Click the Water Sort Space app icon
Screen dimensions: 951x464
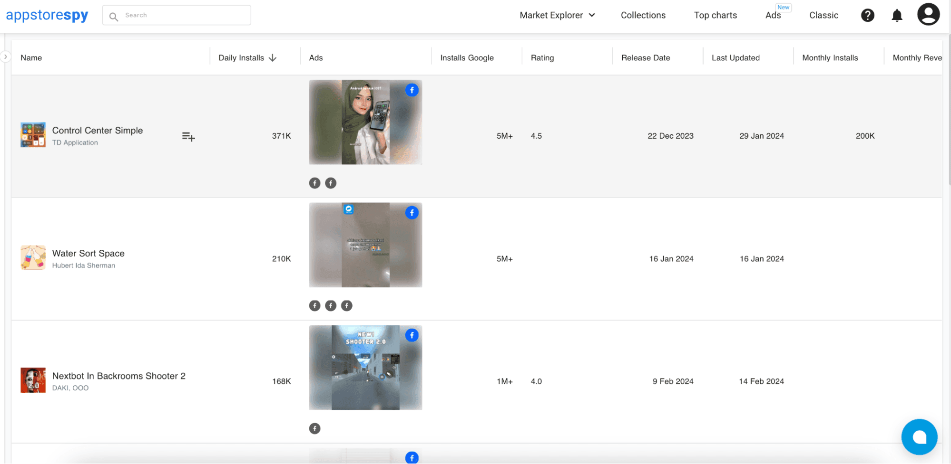(x=33, y=257)
